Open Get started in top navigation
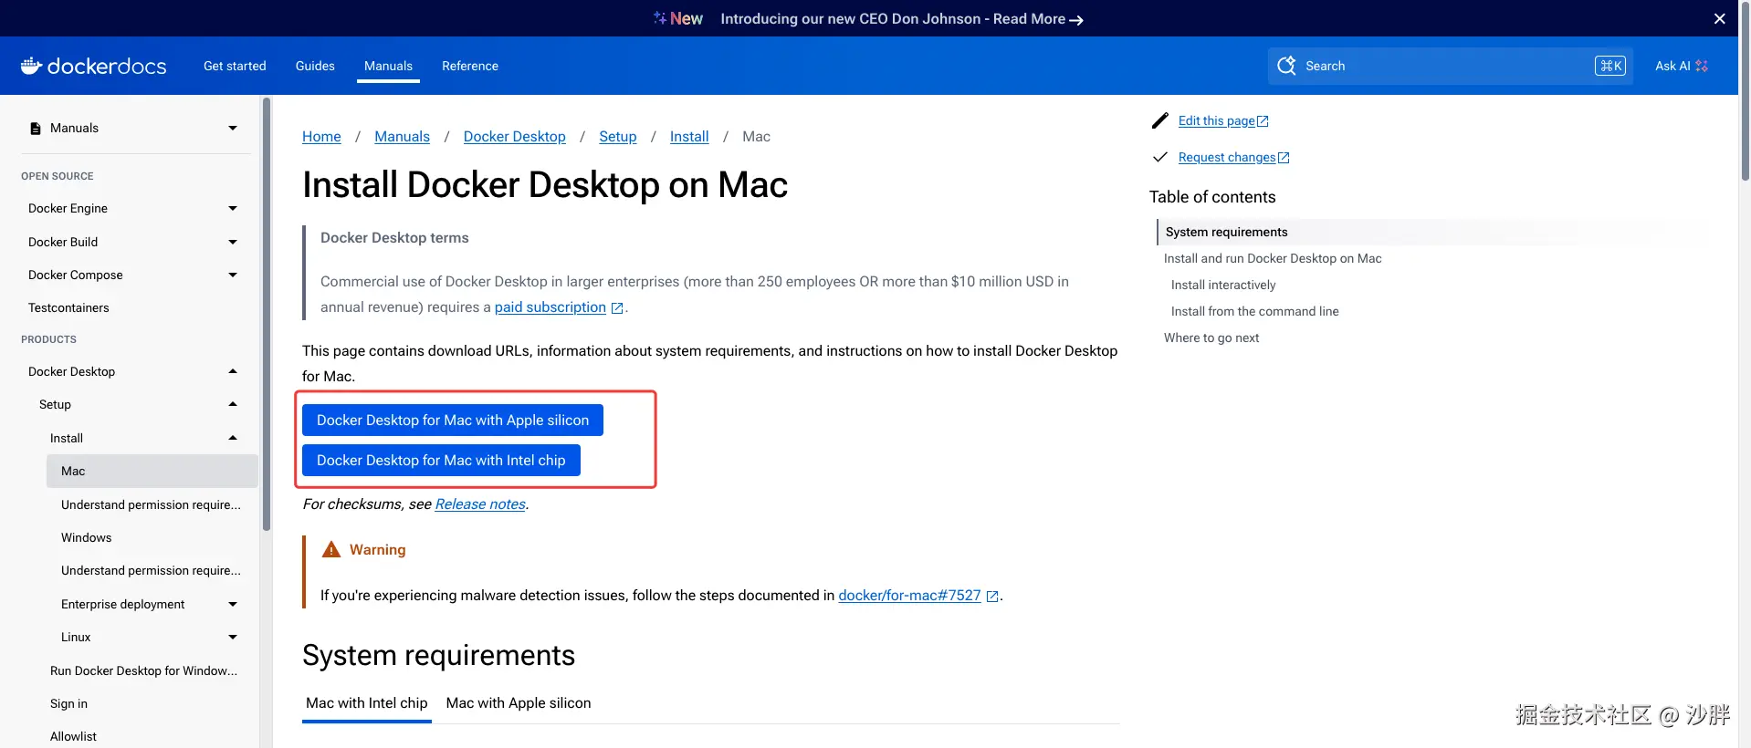The image size is (1751, 748). pyautogui.click(x=235, y=66)
